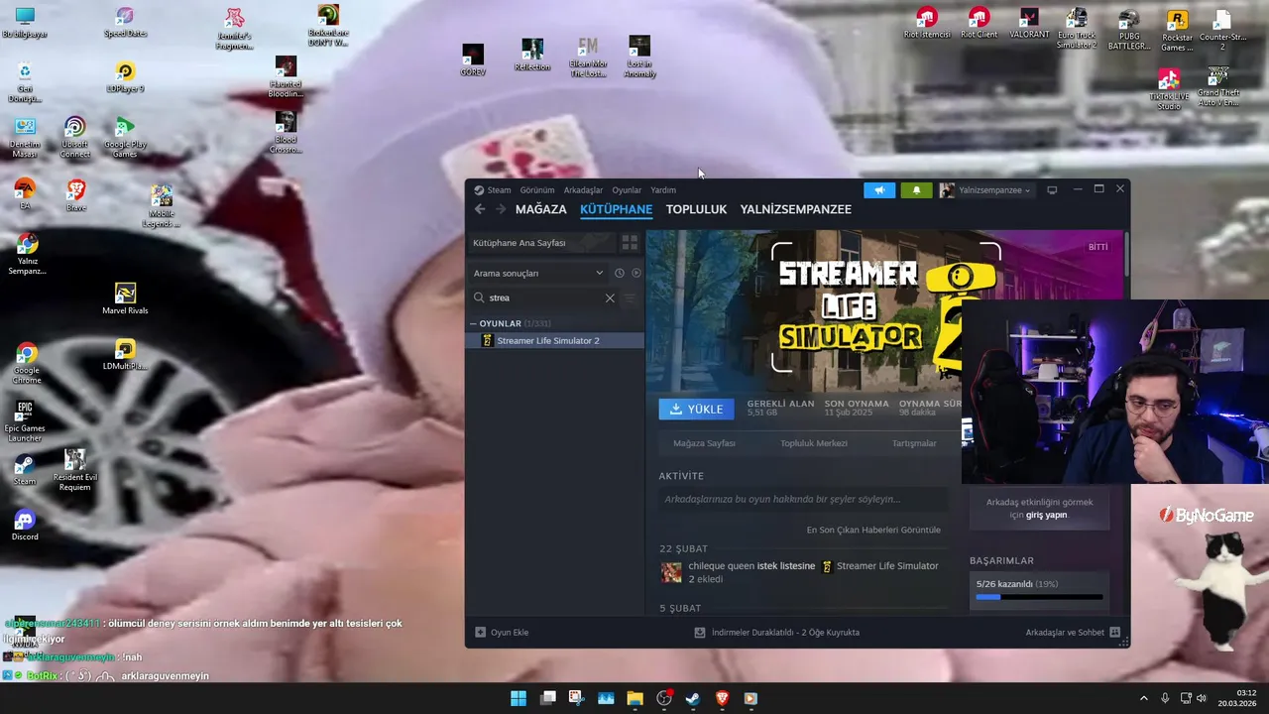1269x714 pixels.
Task: Click the achievements progress bar
Action: pos(1039,597)
